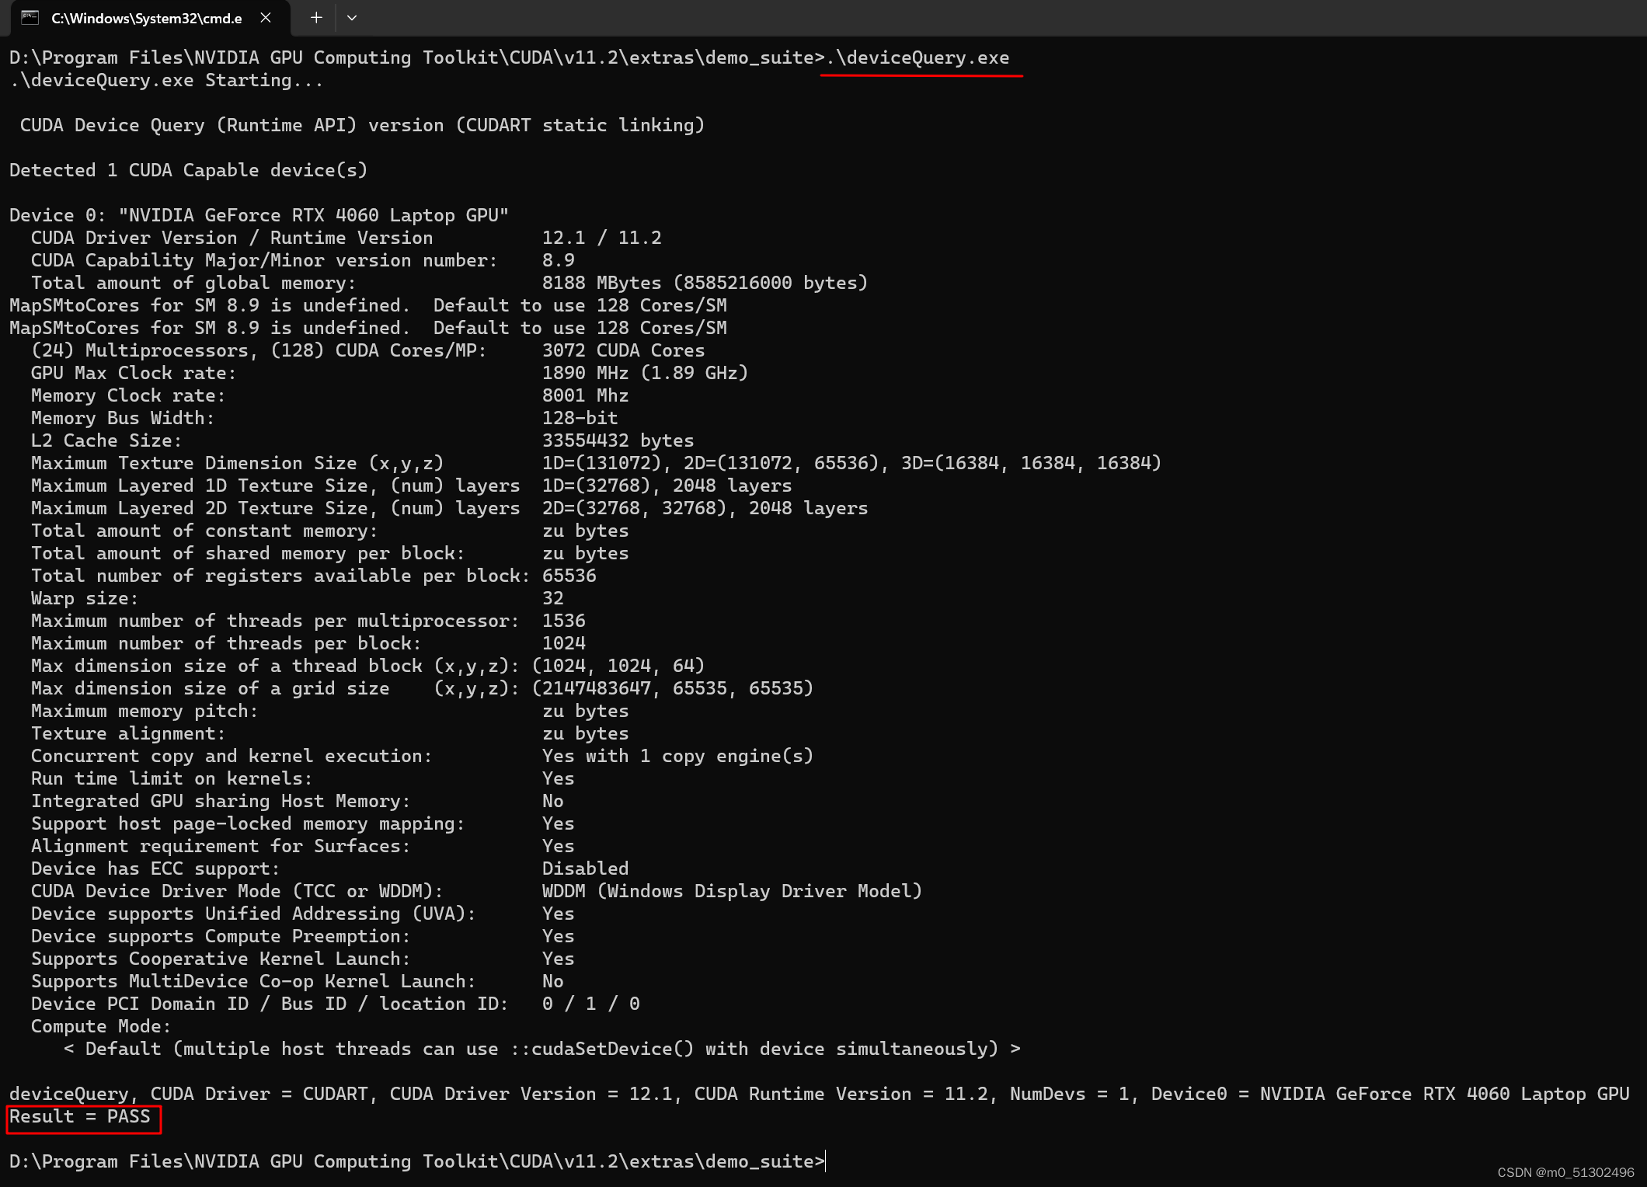Open the new tab dropdown chevron
1647x1187 pixels.
click(x=352, y=18)
